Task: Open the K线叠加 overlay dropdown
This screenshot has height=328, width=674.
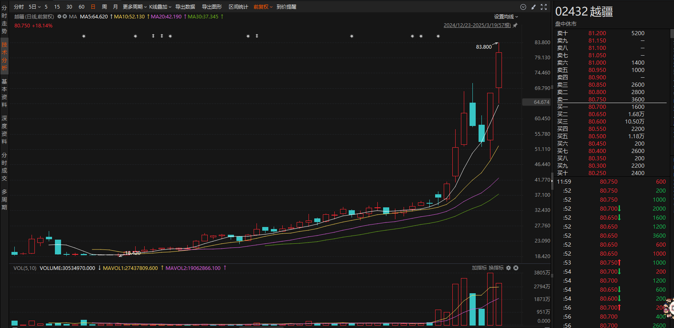Action: 160,7
